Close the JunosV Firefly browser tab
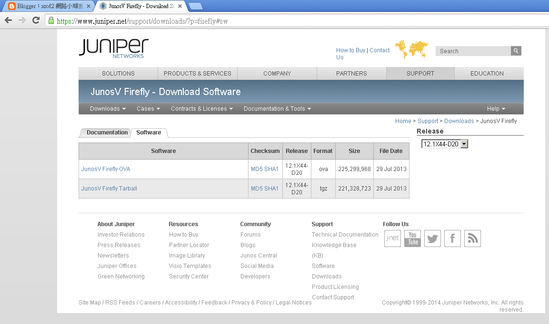 coord(180,6)
